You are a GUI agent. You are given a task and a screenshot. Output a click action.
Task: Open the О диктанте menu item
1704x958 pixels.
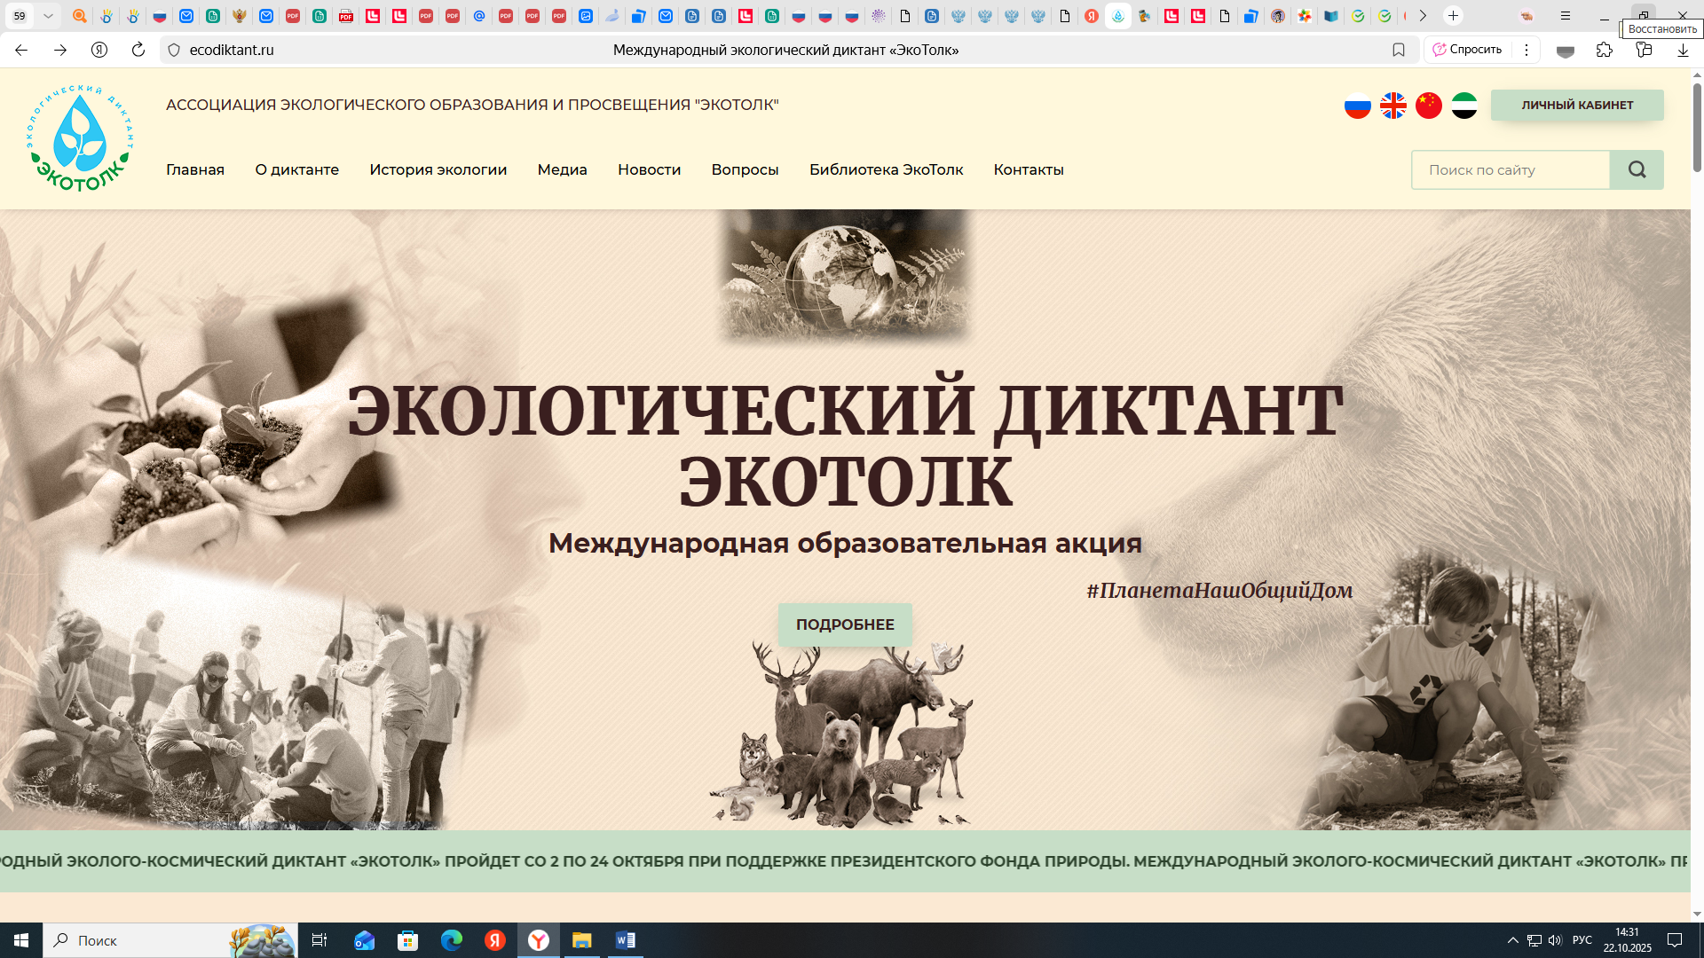click(297, 169)
